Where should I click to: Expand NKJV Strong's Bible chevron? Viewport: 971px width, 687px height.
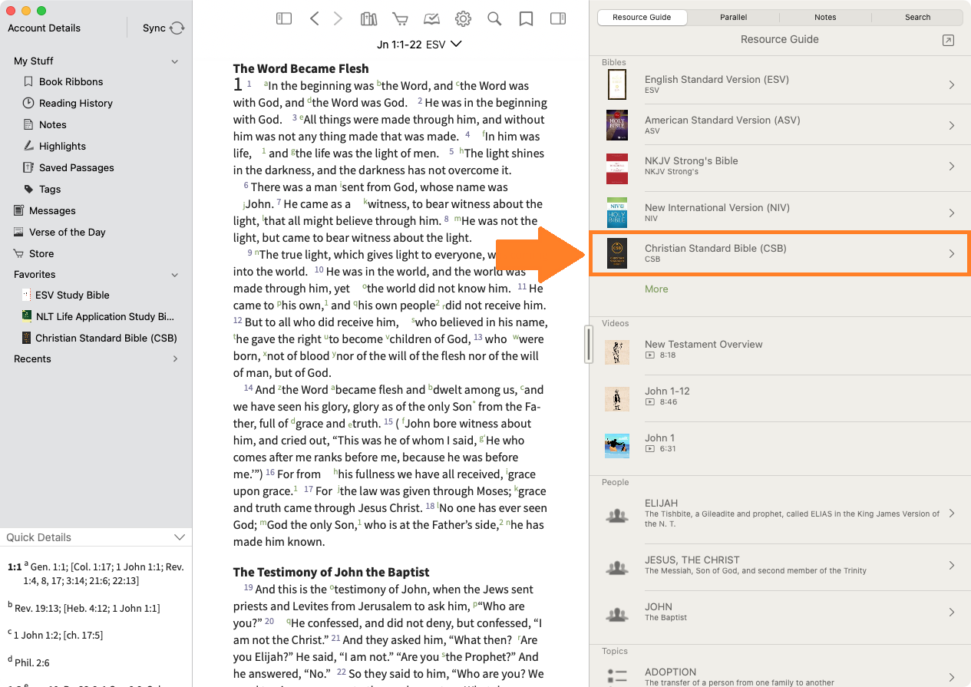point(952,166)
